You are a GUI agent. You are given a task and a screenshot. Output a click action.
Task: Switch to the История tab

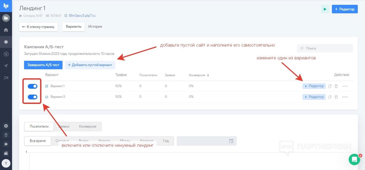[95, 27]
